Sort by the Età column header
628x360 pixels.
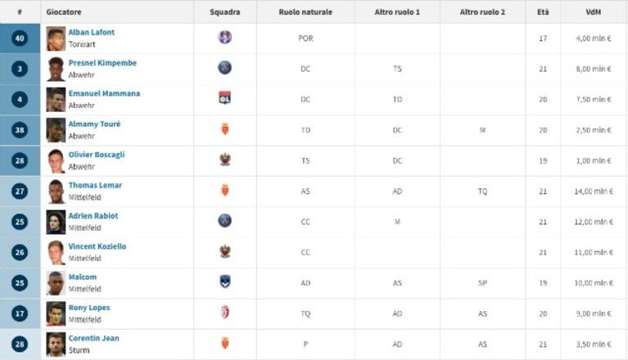[x=543, y=12]
